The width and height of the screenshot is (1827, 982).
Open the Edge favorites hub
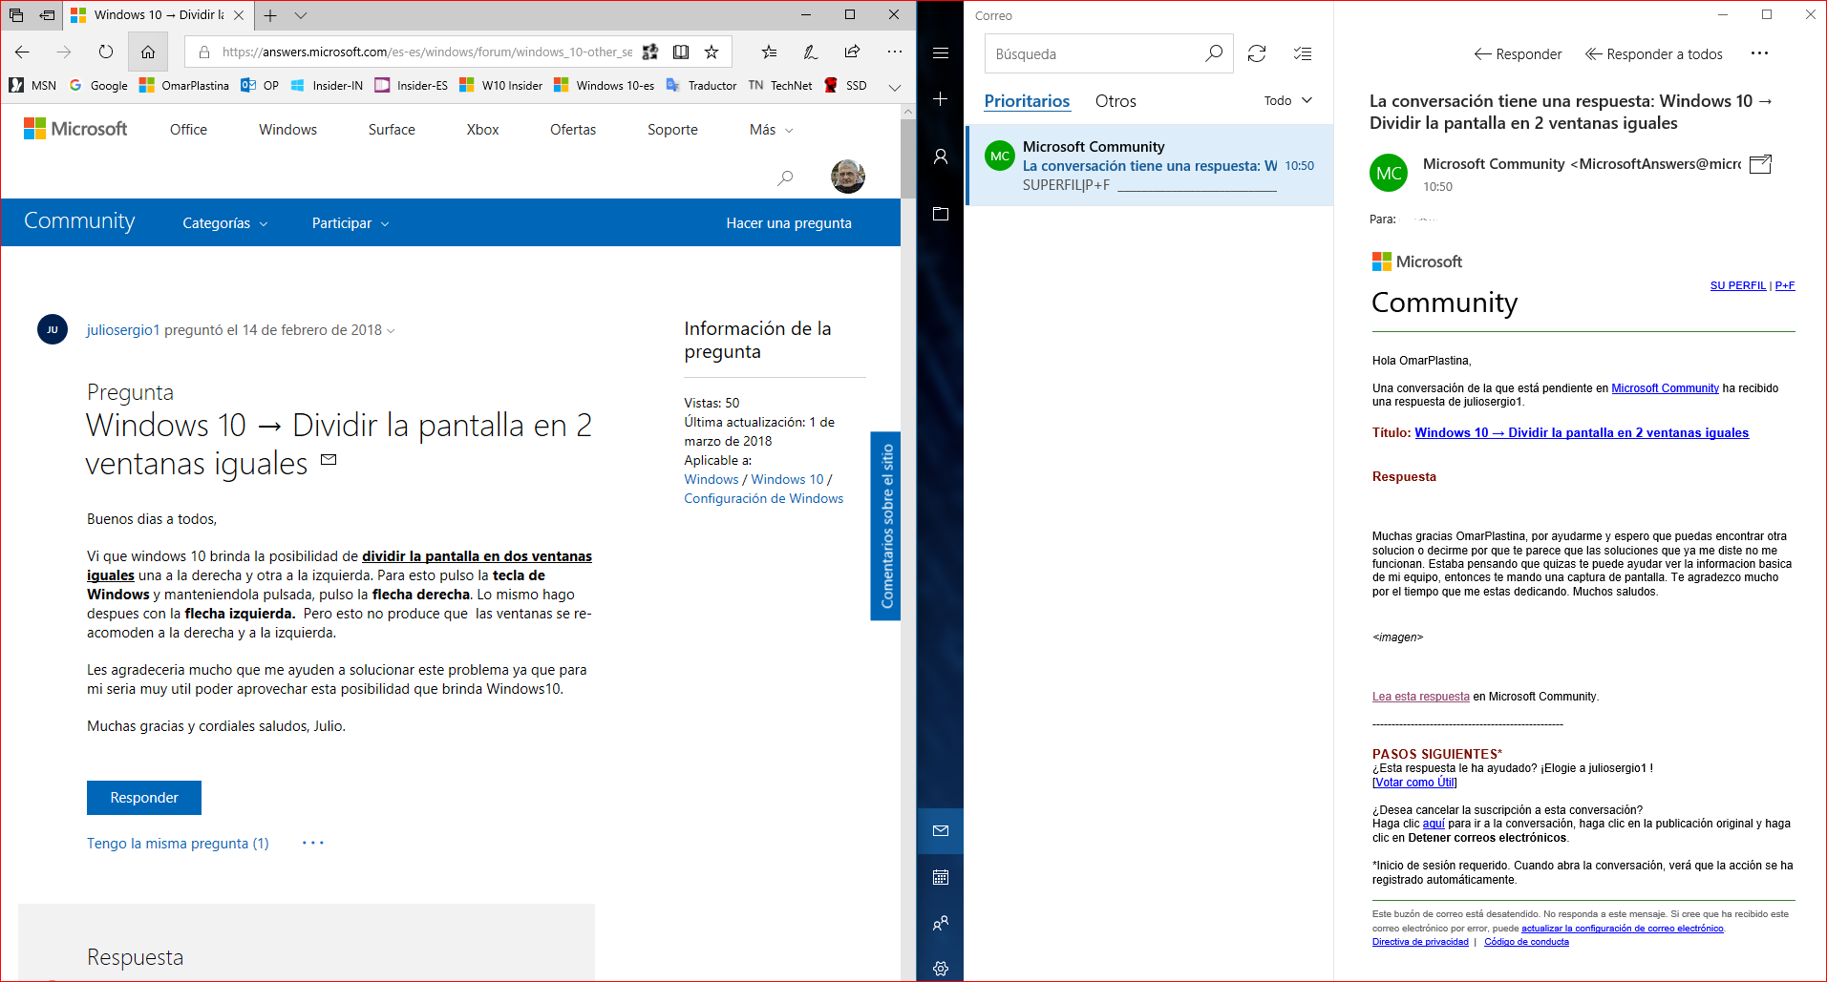(769, 52)
